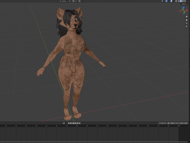
Task: Toggle proportional editing in header
Action: [x=80, y=1]
